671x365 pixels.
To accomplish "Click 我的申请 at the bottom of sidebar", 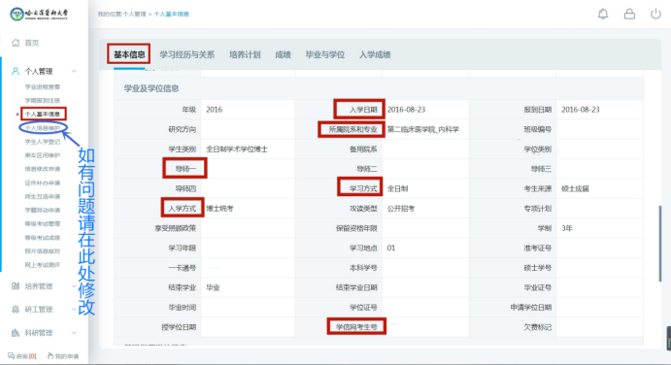I will (63, 356).
